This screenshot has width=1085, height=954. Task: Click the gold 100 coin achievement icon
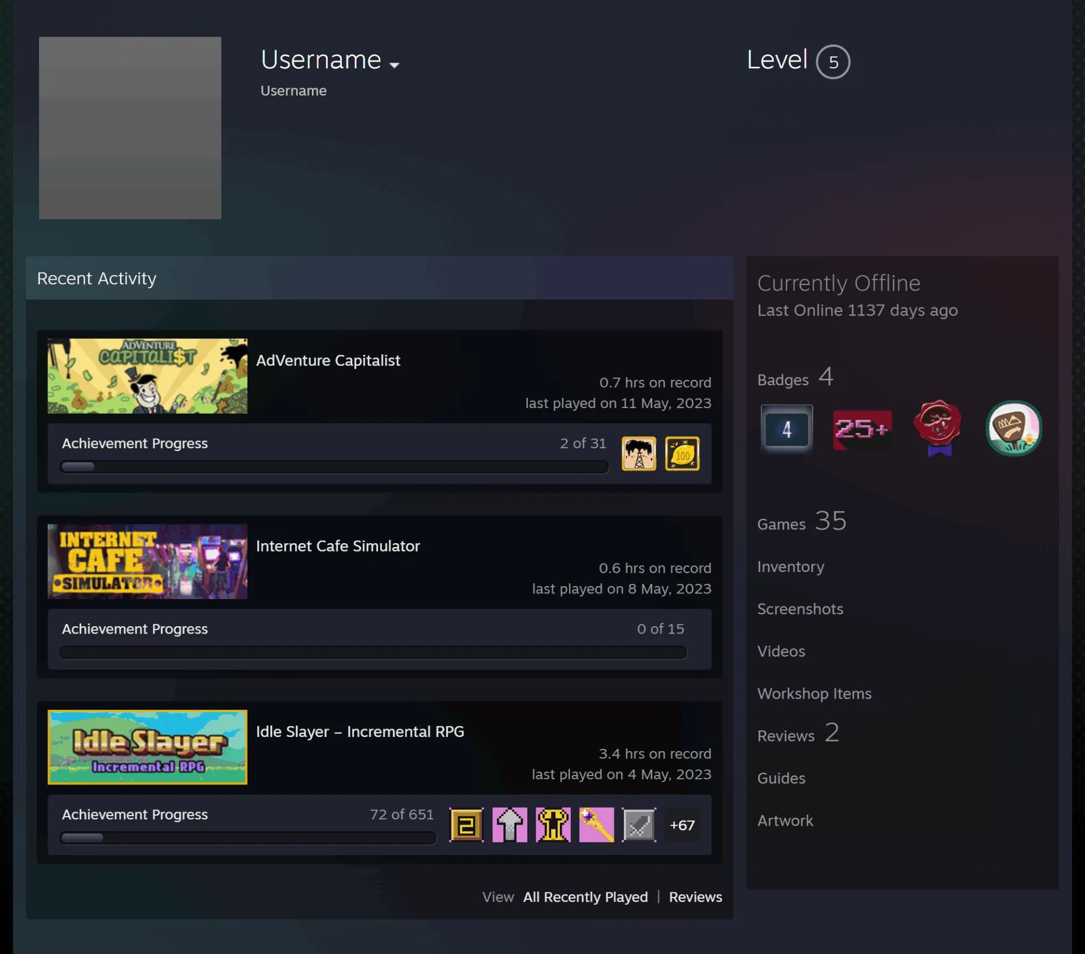point(683,453)
